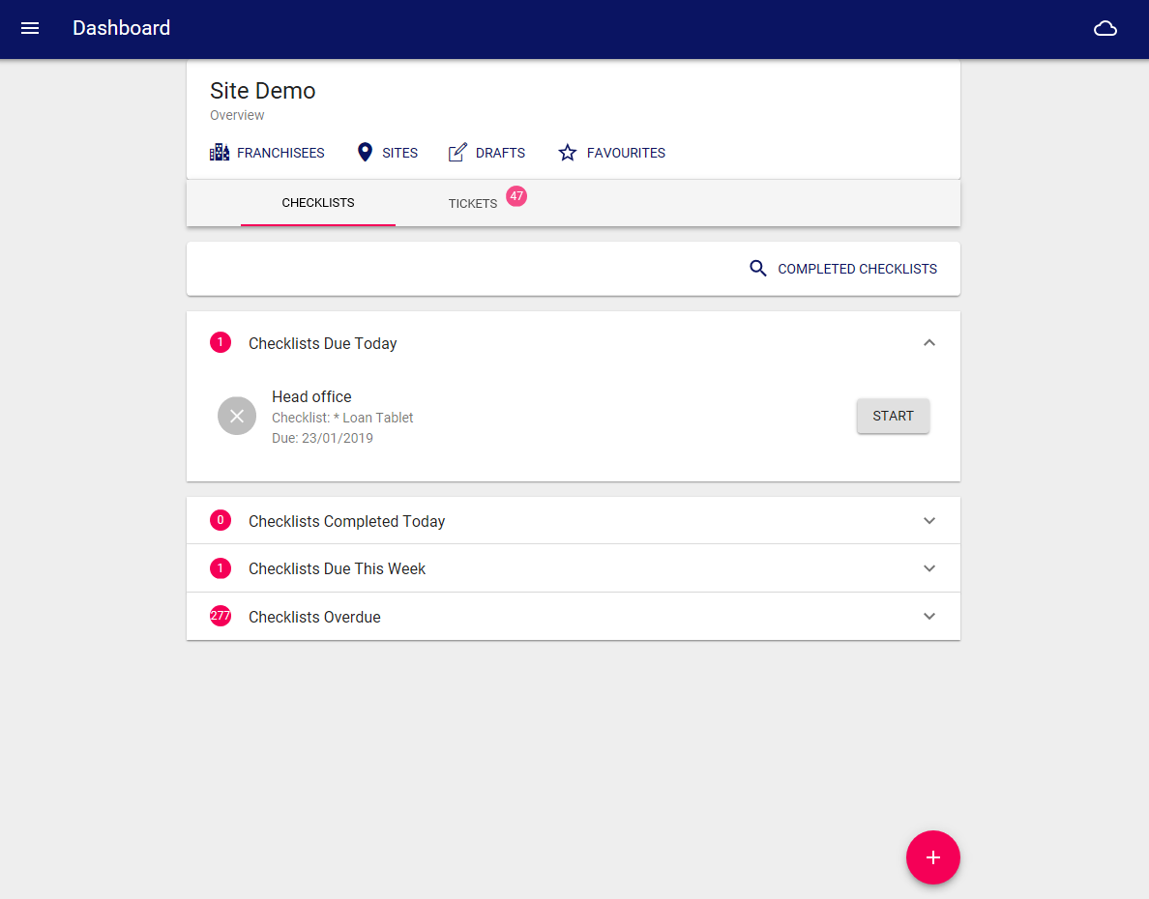
Task: Select the Checklists tab
Action: click(318, 203)
